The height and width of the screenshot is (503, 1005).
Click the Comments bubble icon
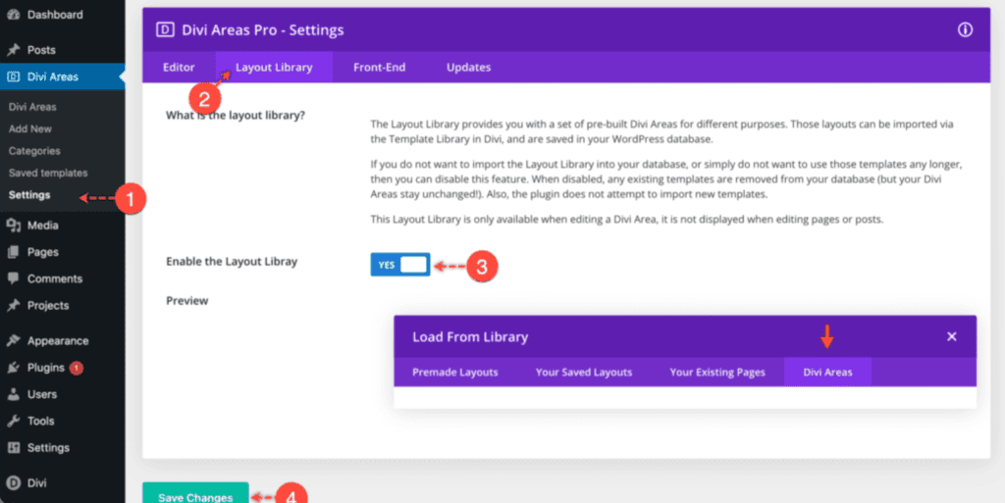click(14, 278)
